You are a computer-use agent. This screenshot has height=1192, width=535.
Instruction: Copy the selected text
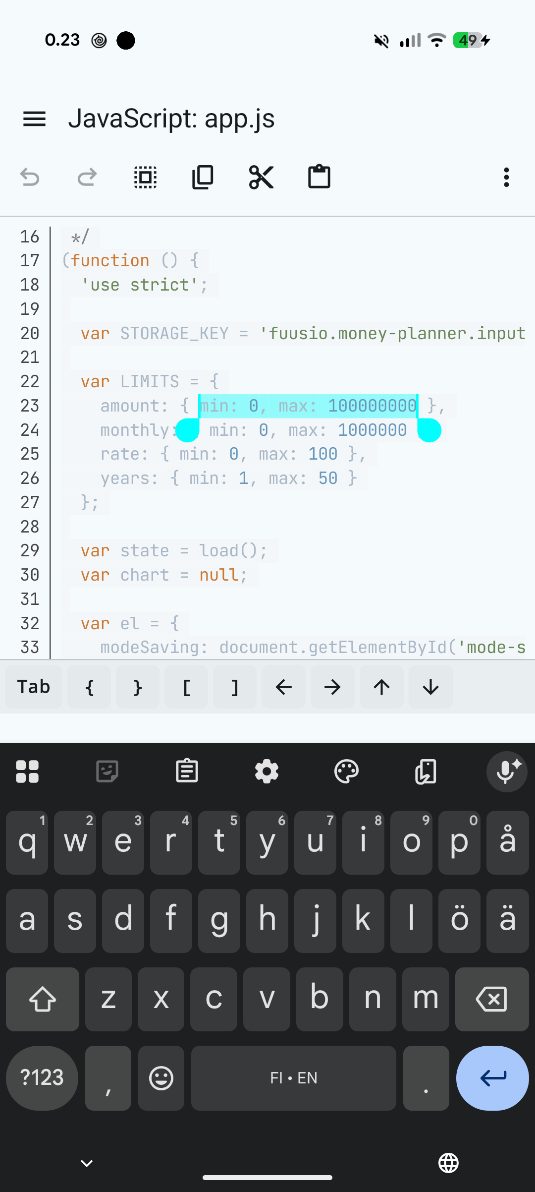(x=203, y=177)
